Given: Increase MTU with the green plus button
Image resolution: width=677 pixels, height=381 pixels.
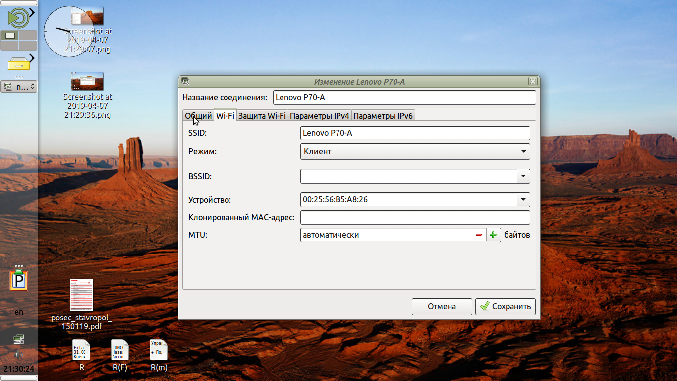Looking at the screenshot, I should click(493, 235).
